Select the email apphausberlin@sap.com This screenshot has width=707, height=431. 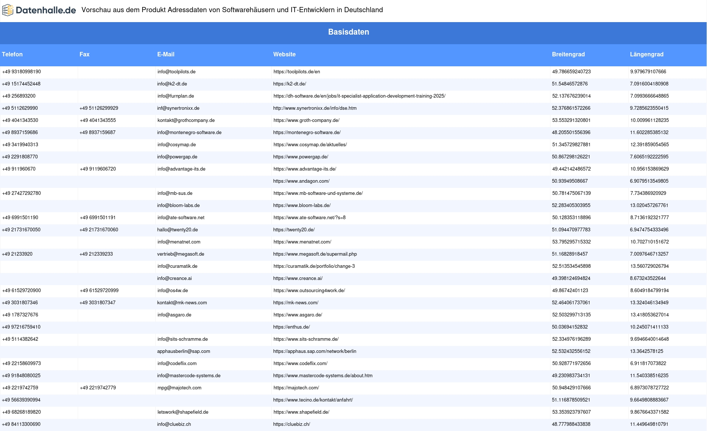coord(184,351)
